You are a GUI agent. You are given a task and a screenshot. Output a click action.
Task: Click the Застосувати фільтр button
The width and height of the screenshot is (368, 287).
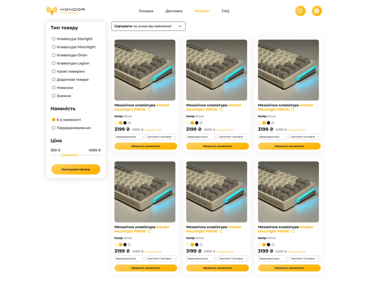point(76,169)
